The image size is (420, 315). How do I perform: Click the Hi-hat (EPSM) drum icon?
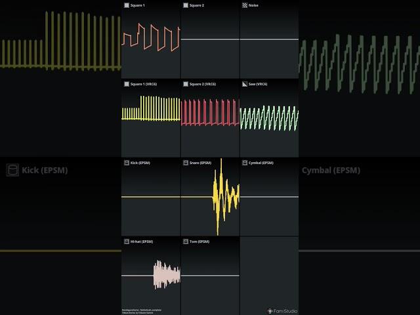127,241
